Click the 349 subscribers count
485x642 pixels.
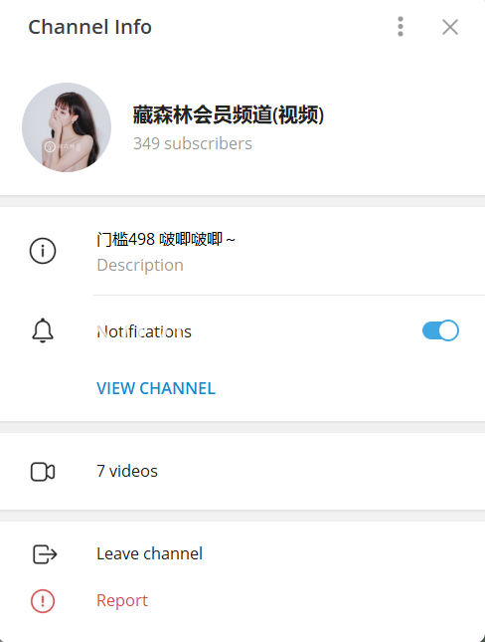(192, 143)
